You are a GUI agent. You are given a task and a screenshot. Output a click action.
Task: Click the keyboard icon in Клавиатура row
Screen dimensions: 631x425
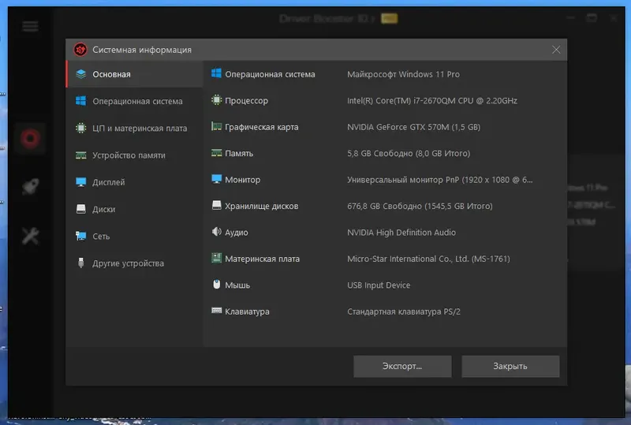[216, 311]
